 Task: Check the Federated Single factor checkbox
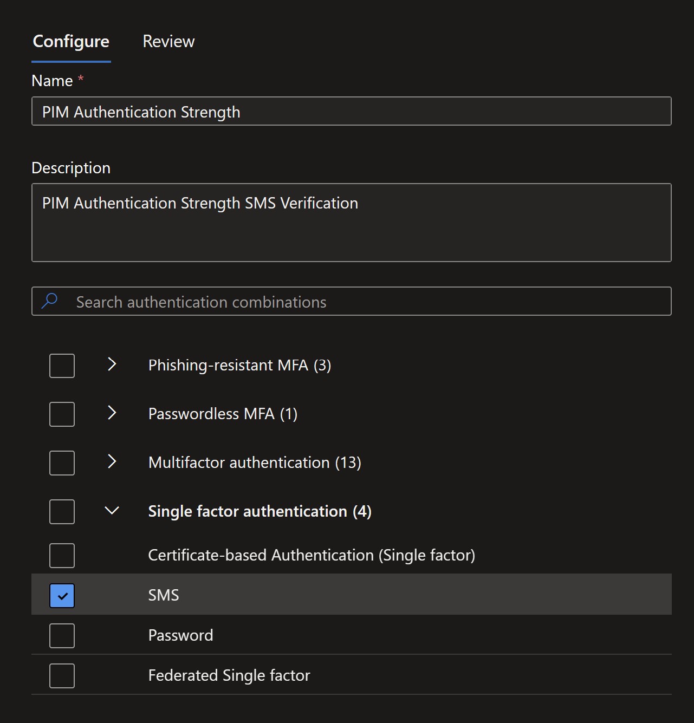(x=62, y=676)
